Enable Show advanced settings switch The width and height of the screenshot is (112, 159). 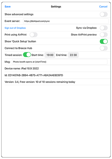[104, 14]
